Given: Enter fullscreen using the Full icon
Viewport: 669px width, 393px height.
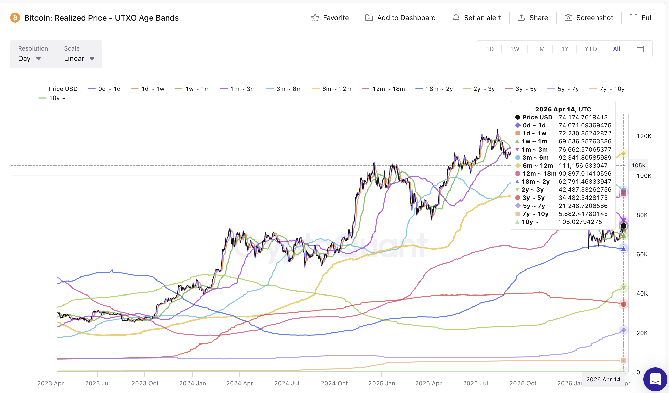Looking at the screenshot, I should click(x=634, y=18).
